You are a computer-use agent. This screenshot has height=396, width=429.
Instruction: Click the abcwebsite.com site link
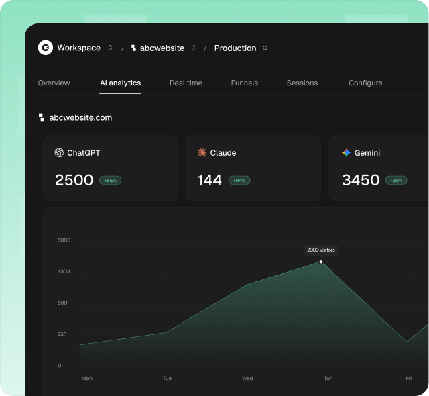pyautogui.click(x=80, y=117)
